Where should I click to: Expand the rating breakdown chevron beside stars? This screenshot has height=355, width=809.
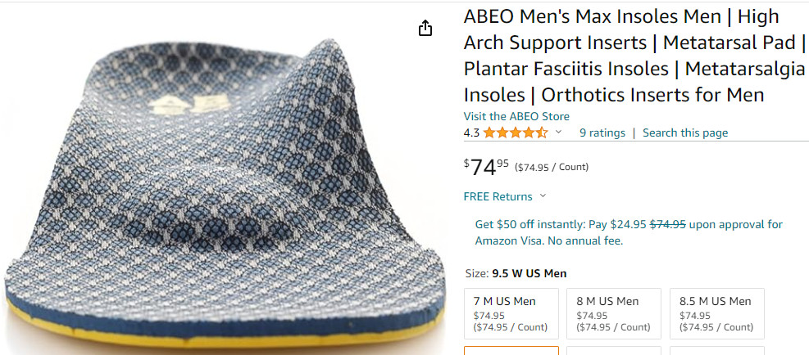[x=559, y=133]
